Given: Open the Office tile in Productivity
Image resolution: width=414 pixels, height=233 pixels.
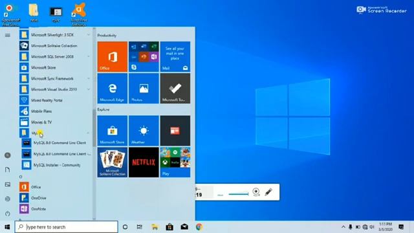Looking at the screenshot, I should [x=112, y=56].
